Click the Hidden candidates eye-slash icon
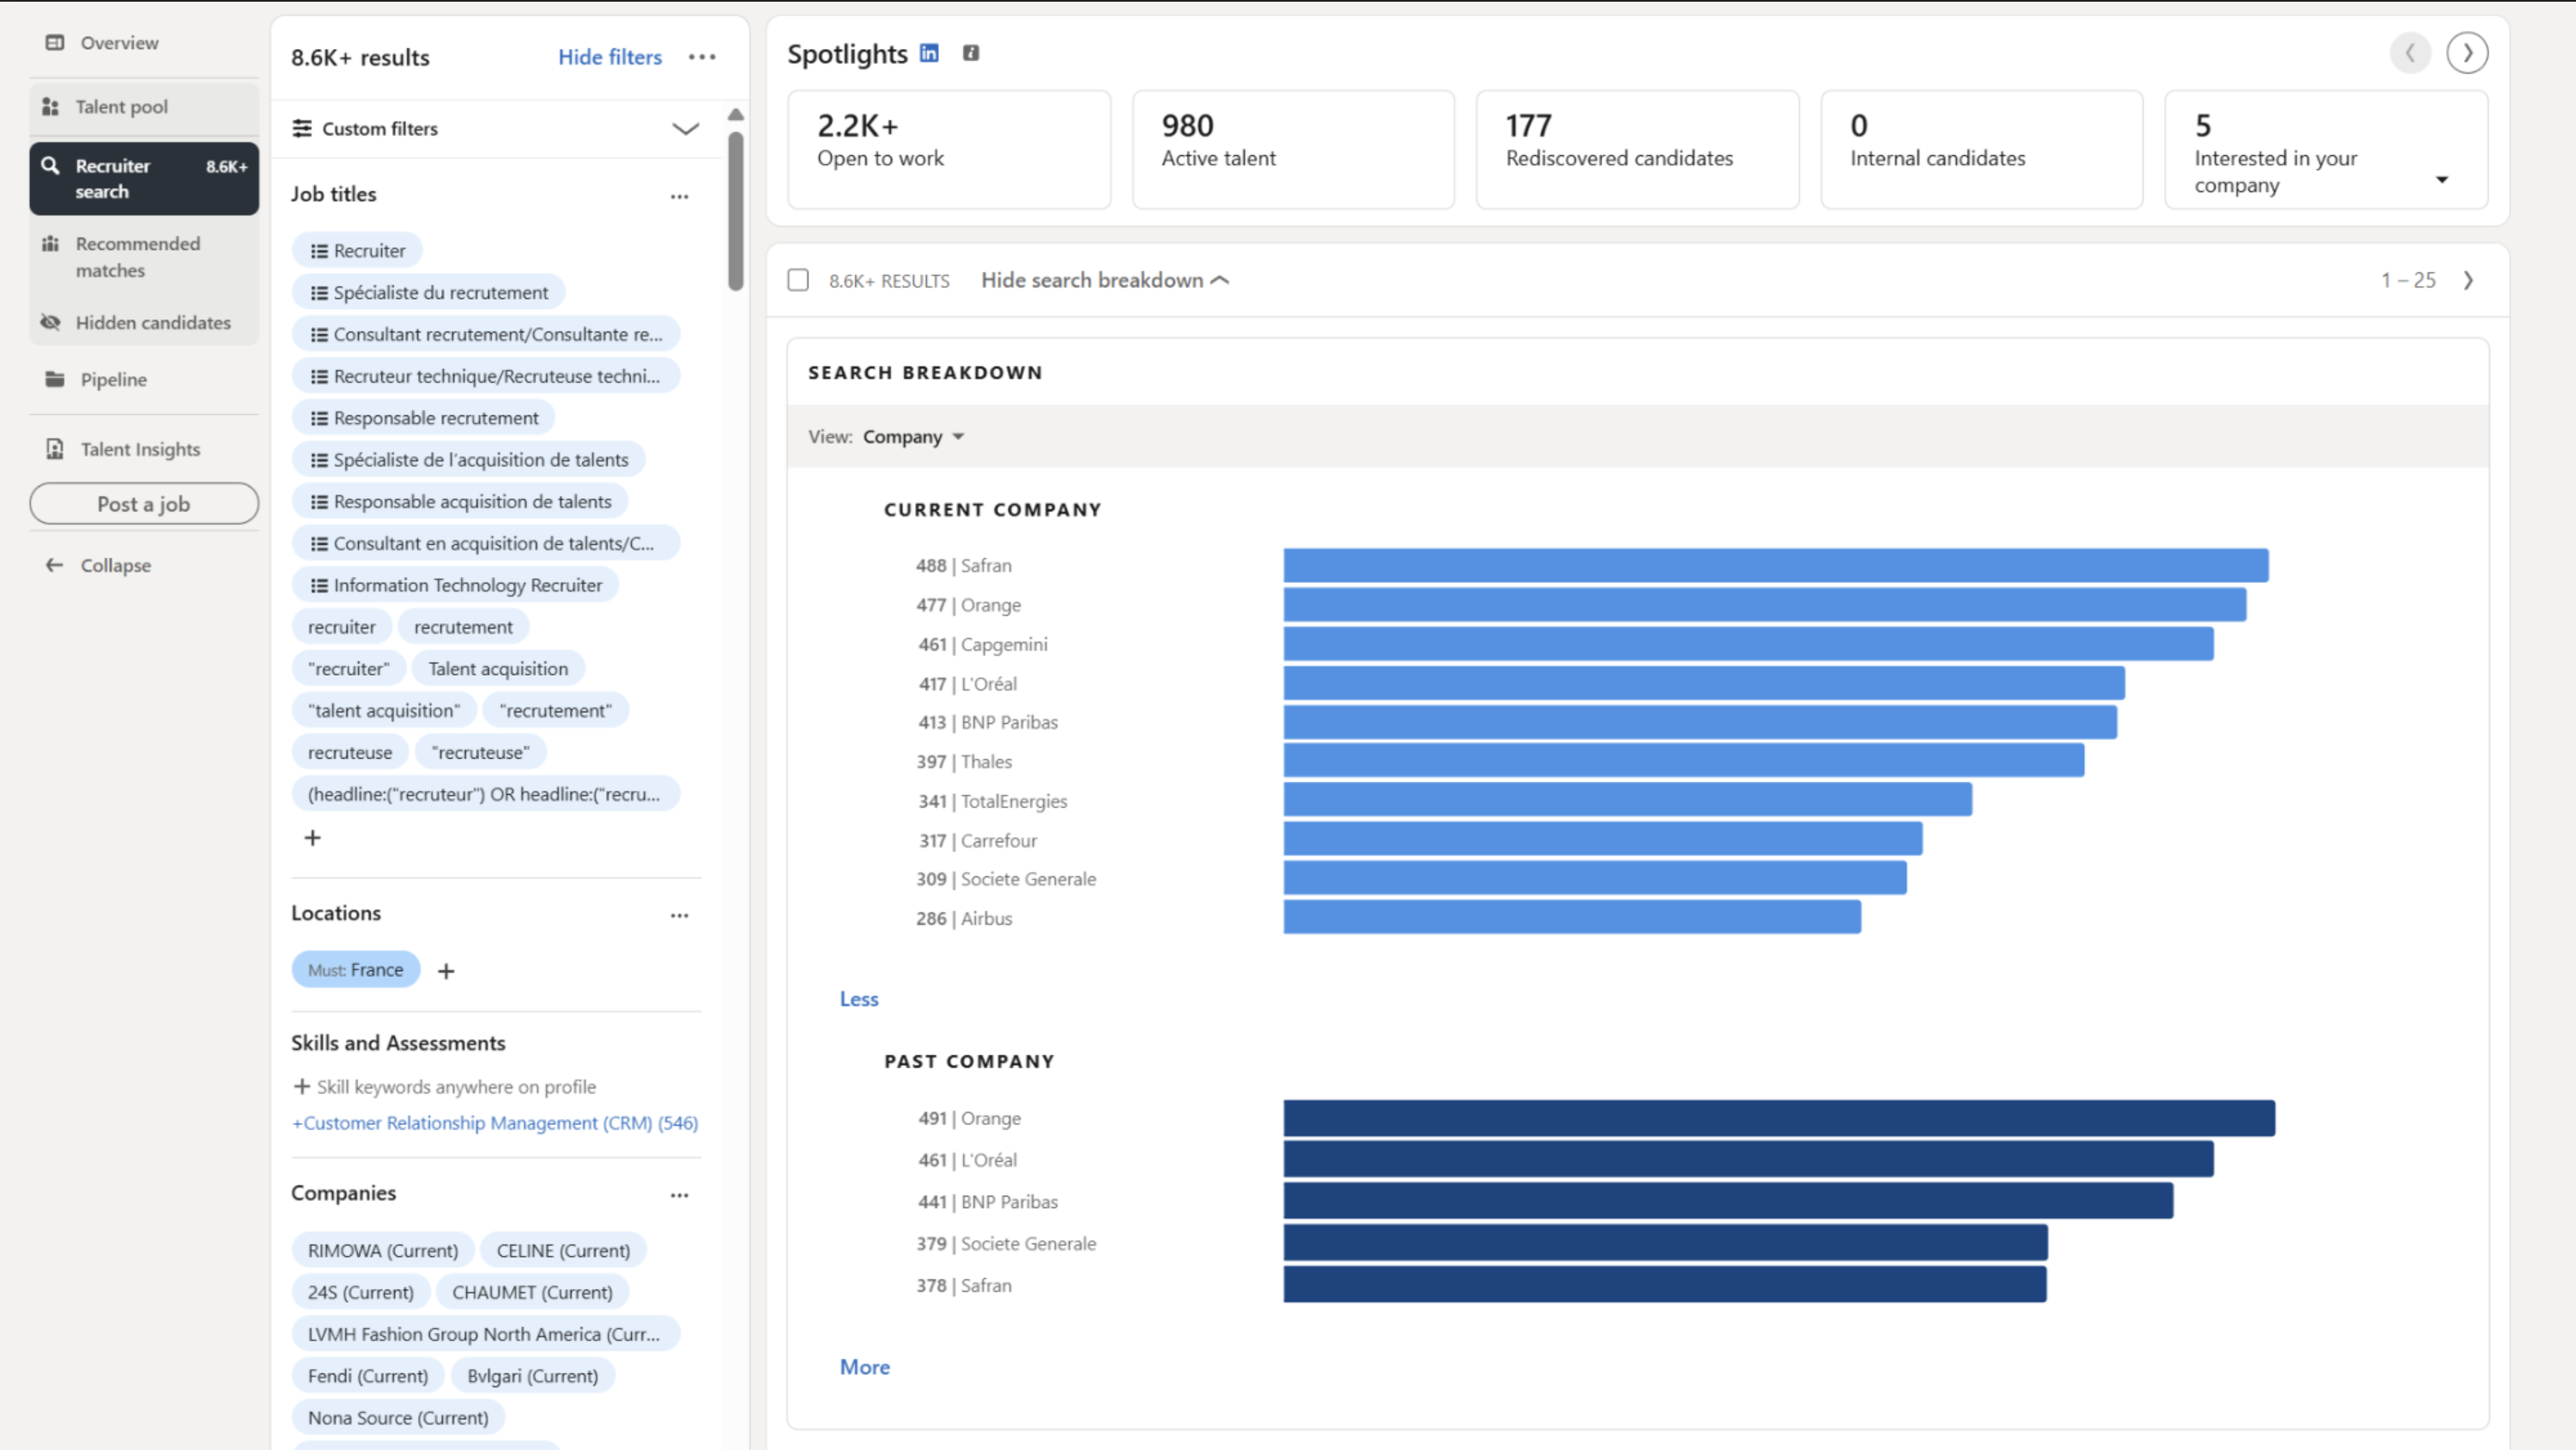 tap(50, 323)
